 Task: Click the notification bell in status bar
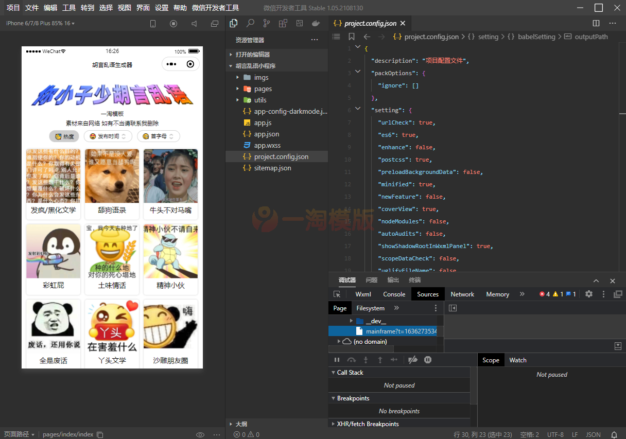pos(614,434)
